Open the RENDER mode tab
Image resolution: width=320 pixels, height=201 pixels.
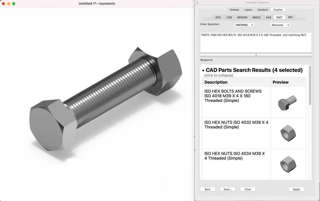242,17
